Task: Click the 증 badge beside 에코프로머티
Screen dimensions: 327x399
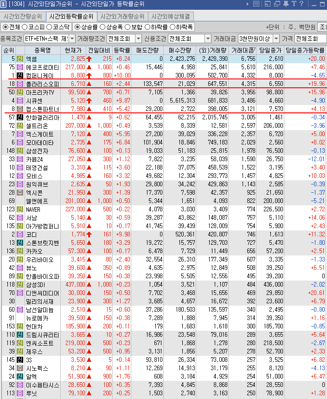Action: coord(20,67)
